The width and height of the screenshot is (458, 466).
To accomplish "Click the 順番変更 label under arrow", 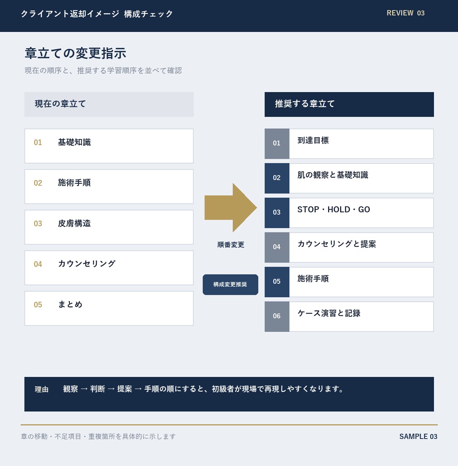I will point(231,245).
